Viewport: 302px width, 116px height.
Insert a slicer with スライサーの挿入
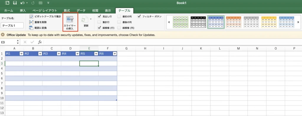70,22
